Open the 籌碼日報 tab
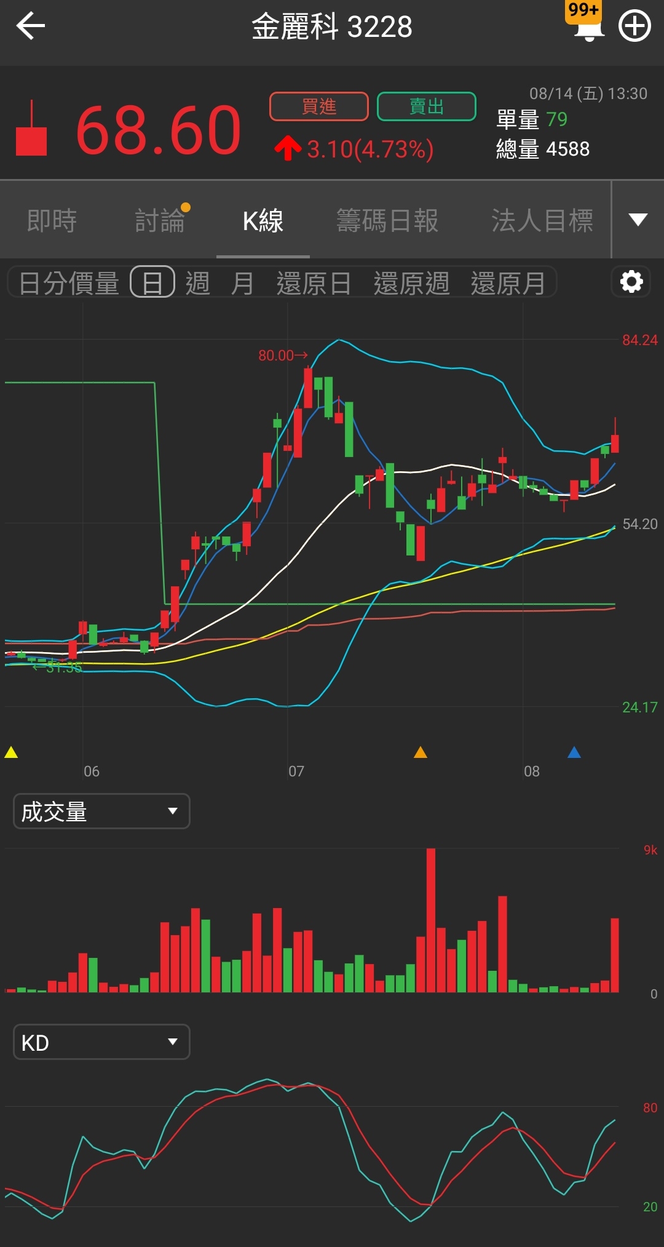This screenshot has height=1247, width=664. [x=387, y=220]
